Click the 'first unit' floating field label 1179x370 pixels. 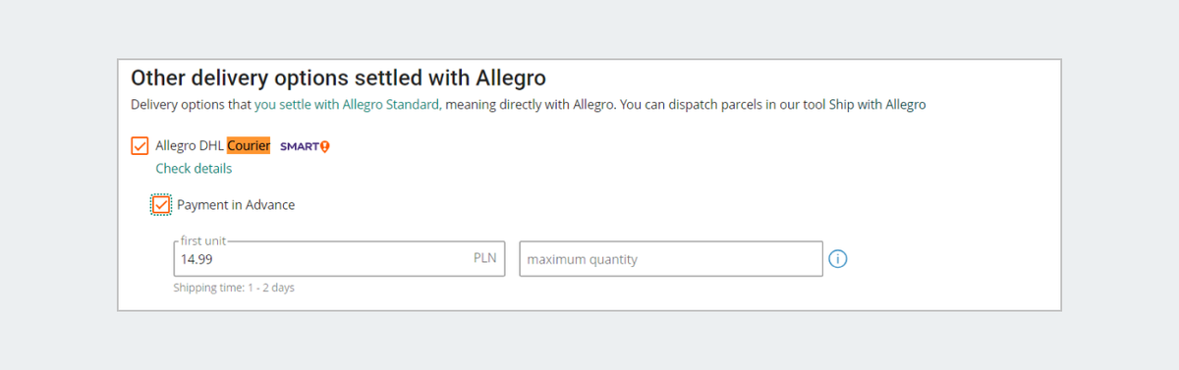pos(203,240)
